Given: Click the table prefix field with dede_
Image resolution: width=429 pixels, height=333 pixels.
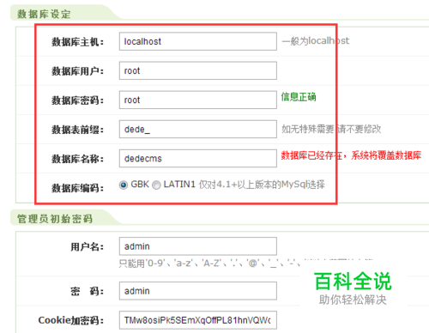Looking at the screenshot, I should pyautogui.click(x=198, y=129).
